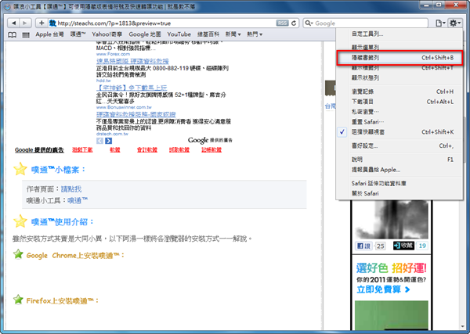The image size is (470, 334).
Task: Open YouTube bookmark
Action: pos(179,34)
